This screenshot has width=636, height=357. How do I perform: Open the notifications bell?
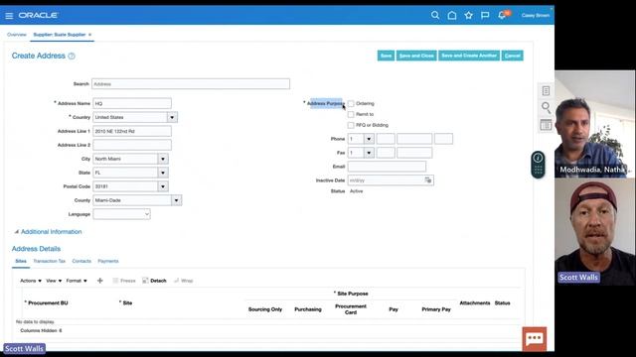click(x=502, y=16)
